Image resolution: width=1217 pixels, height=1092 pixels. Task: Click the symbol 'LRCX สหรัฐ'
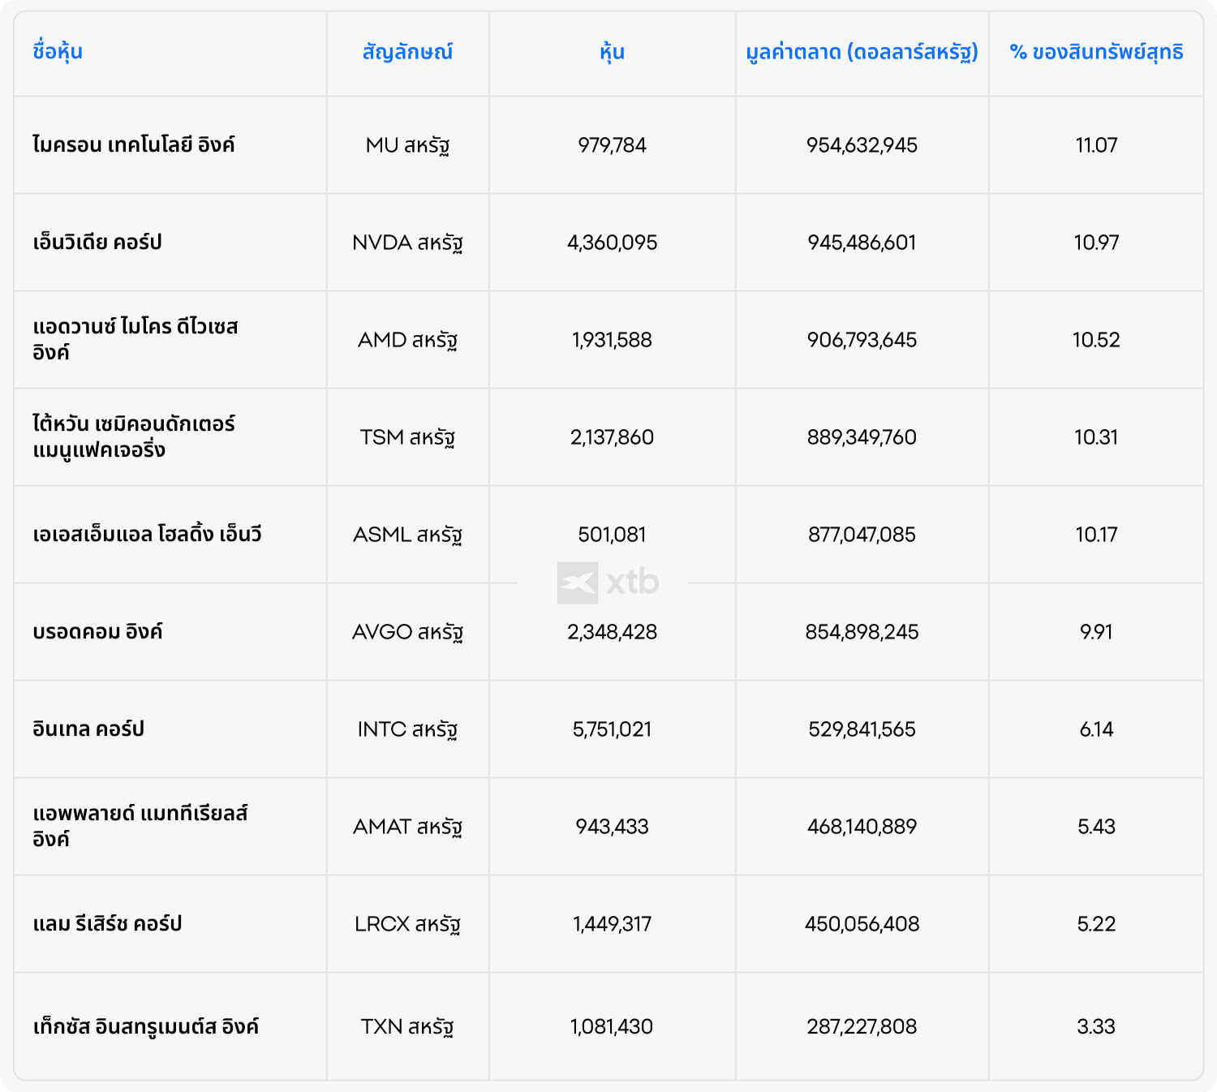click(x=407, y=924)
